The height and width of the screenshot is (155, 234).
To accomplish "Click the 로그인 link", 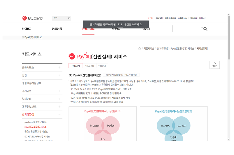I will tap(150, 19).
